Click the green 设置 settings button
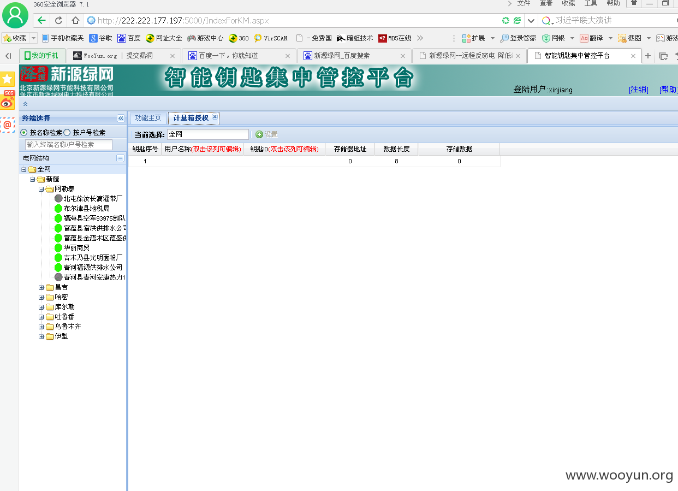The height and width of the screenshot is (491, 678). (x=266, y=134)
